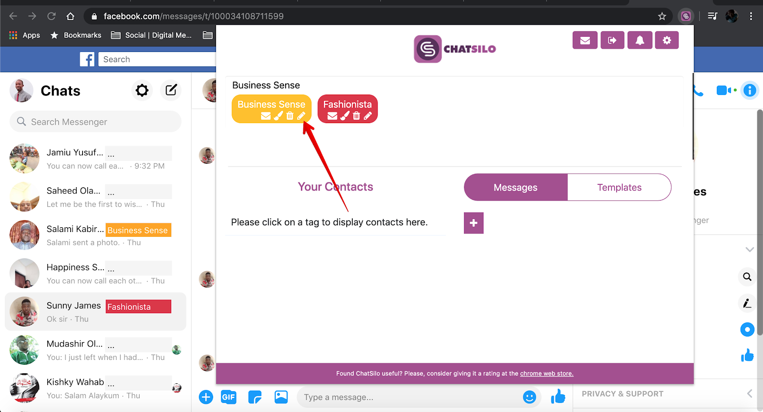
Task: Click brush icon on Business Sense tag
Action: (x=278, y=116)
